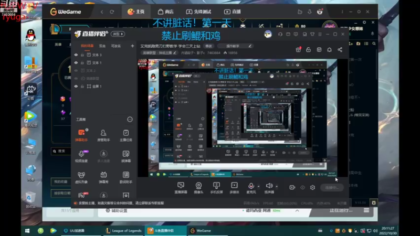Open the 视频连麦 tool
Image resolution: width=420 pixels, height=236 pixels.
pos(81,156)
